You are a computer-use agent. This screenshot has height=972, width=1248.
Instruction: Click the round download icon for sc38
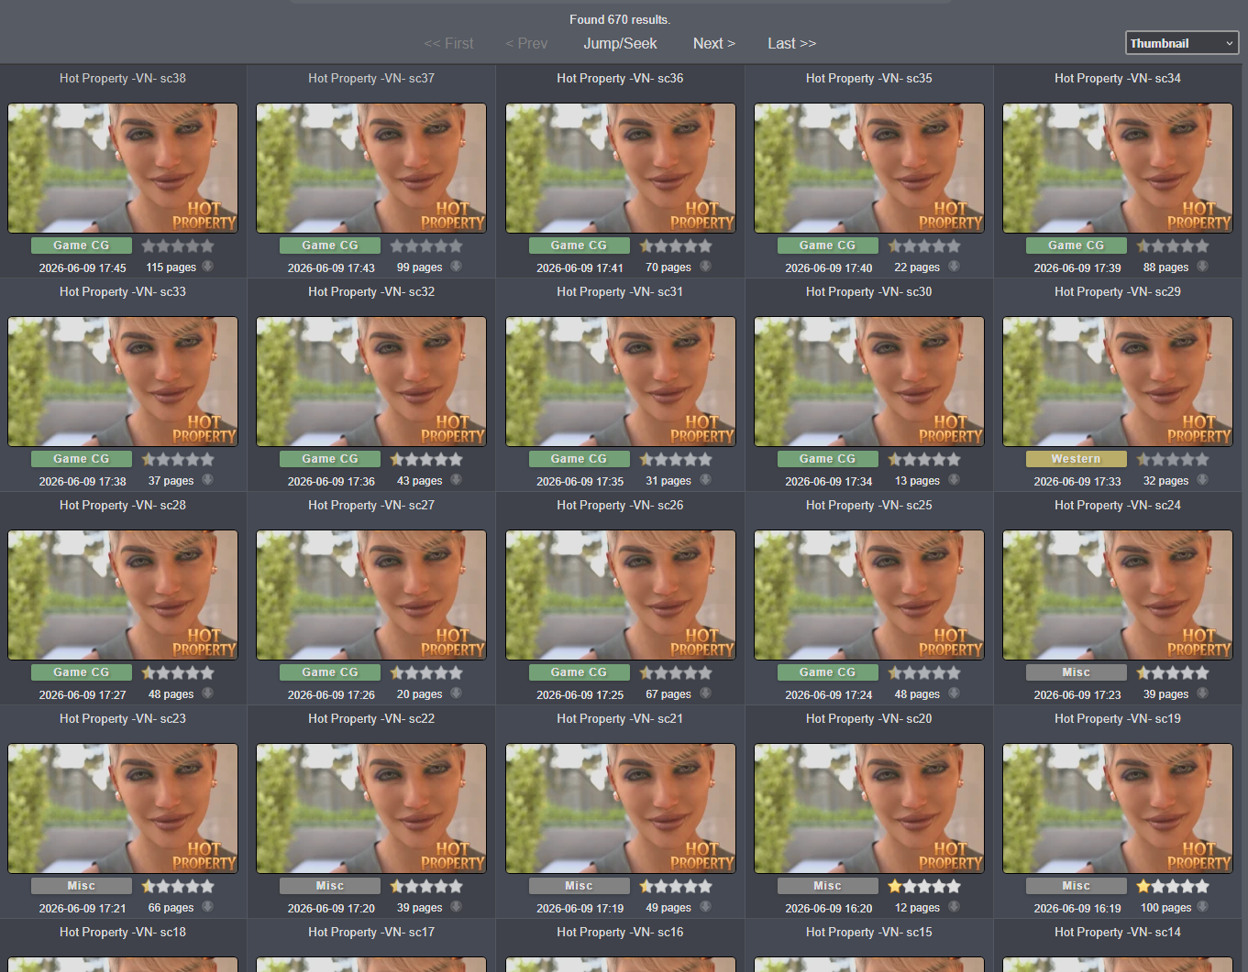pyautogui.click(x=208, y=267)
